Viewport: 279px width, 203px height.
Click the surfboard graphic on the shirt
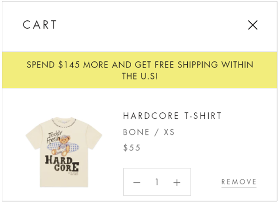63,147
